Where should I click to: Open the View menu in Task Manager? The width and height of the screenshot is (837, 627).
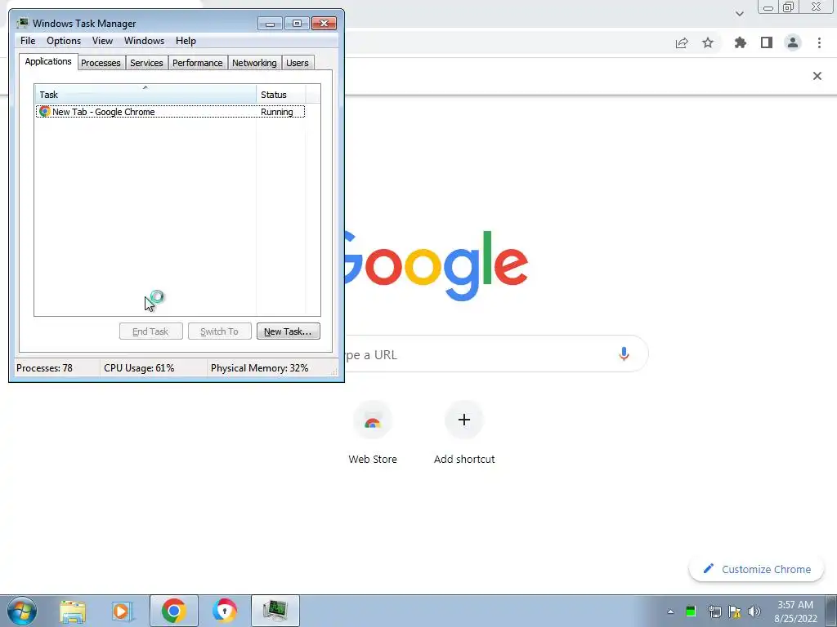pyautogui.click(x=102, y=41)
